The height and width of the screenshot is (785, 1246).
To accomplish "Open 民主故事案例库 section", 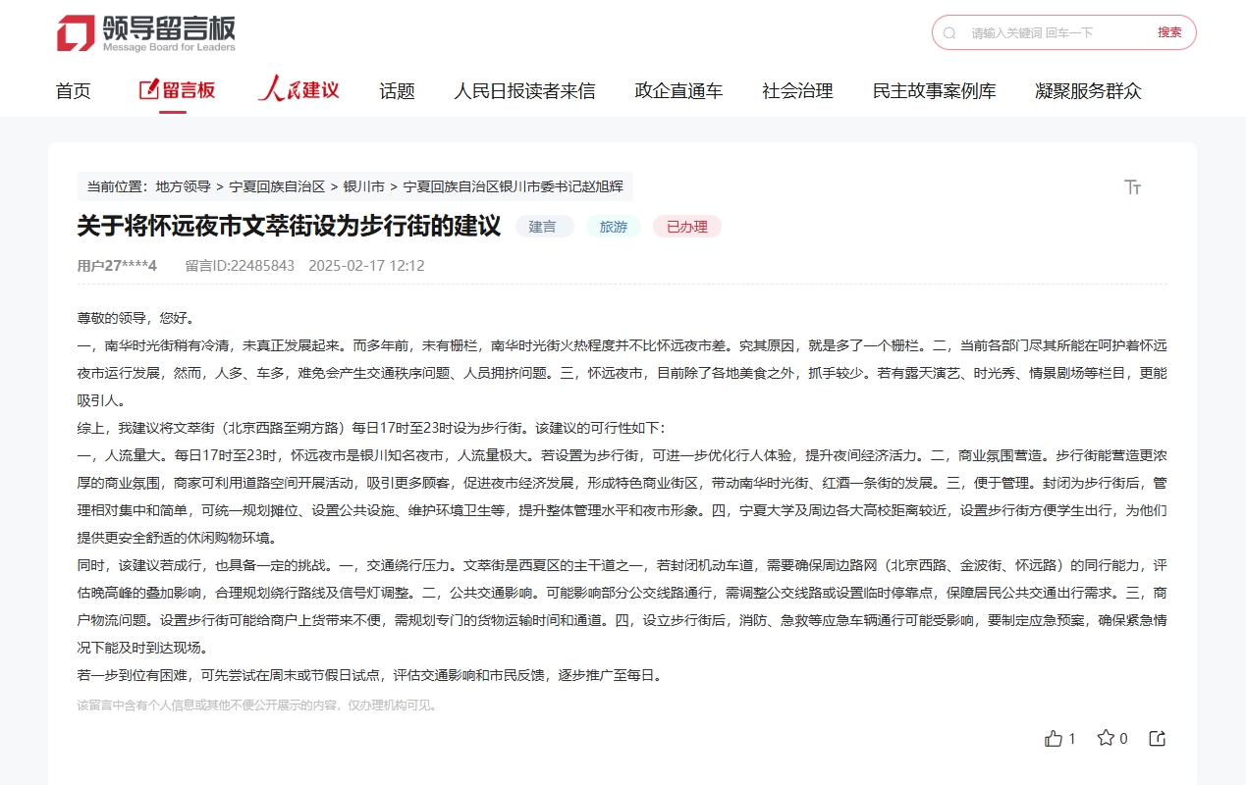I will 934,91.
